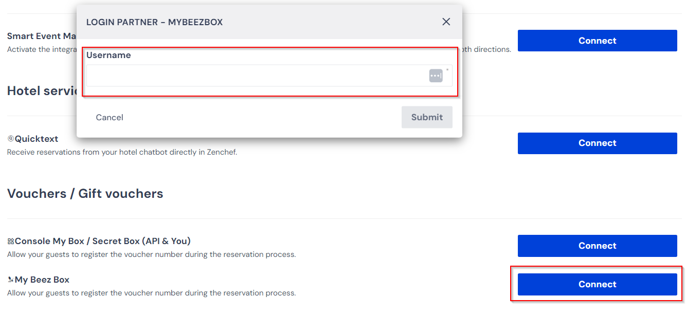
Task: Click the Username label in dialog
Action: point(109,55)
